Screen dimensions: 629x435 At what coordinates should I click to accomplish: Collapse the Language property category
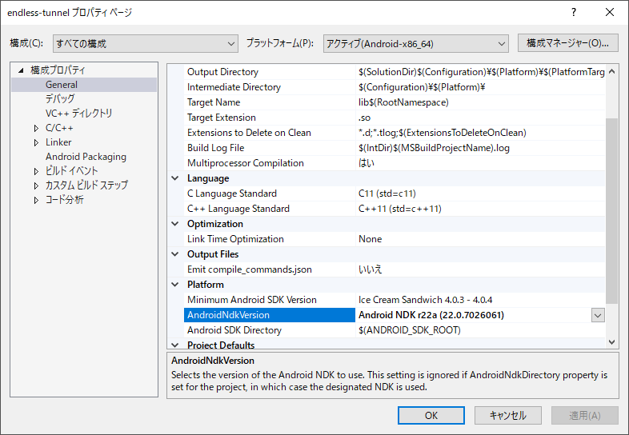pyautogui.click(x=175, y=178)
